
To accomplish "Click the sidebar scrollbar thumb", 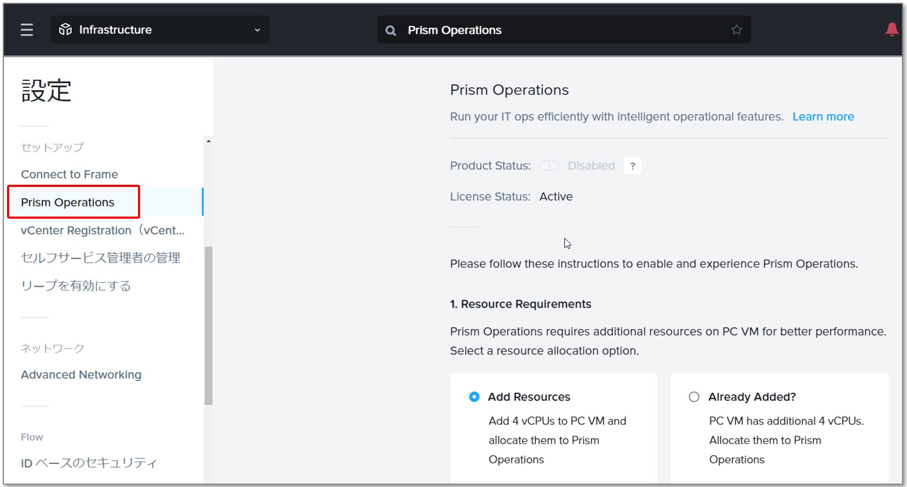I will coord(209,325).
